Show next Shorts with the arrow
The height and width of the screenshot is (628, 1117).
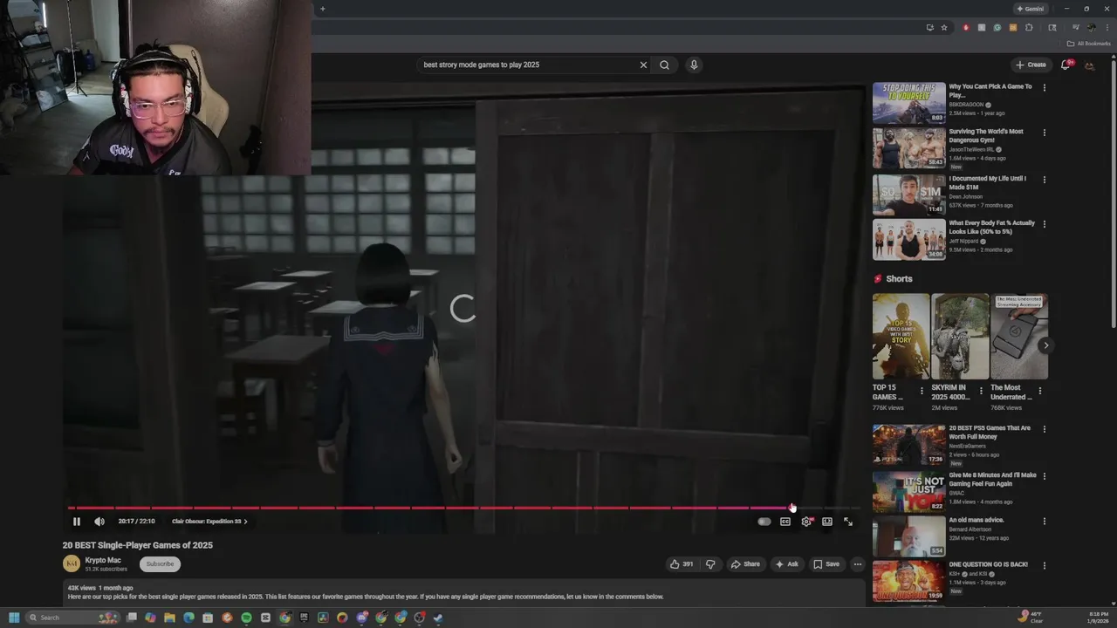[1045, 345]
